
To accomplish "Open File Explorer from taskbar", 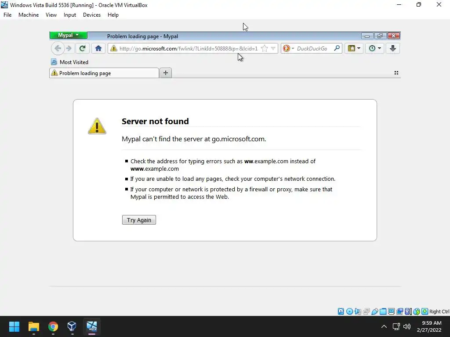I will (33, 326).
